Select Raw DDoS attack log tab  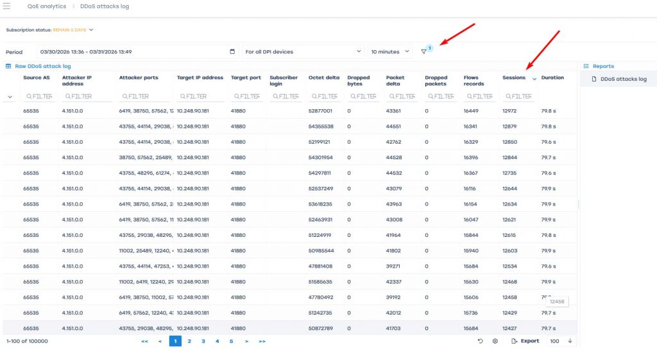43,66
